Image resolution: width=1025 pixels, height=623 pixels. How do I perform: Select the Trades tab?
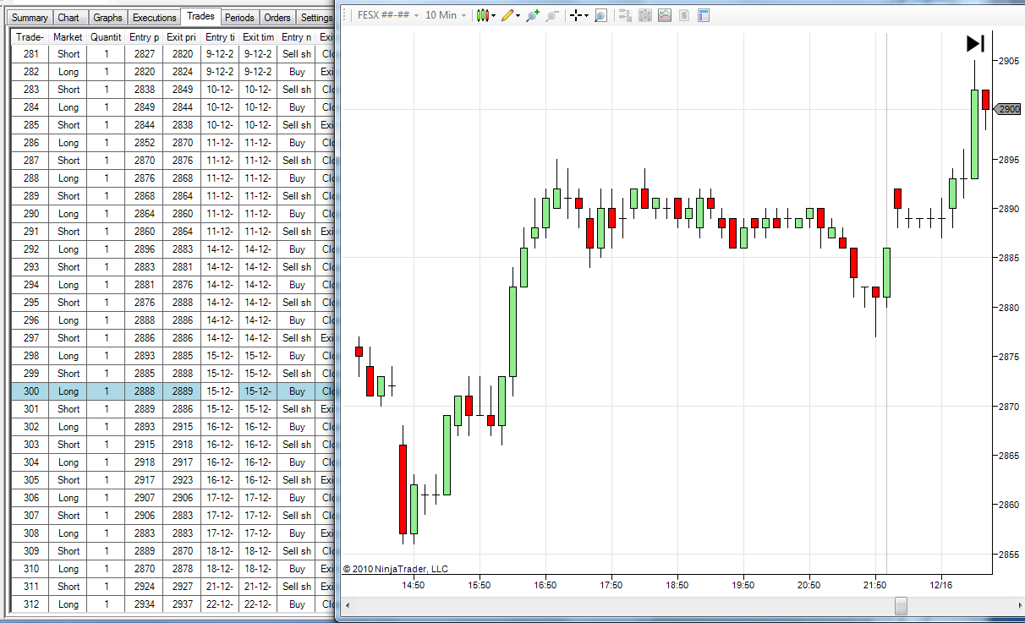[201, 16]
